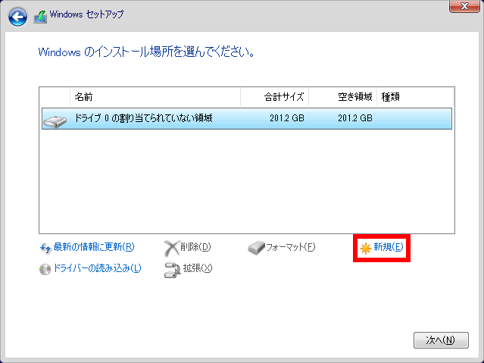484x363 pixels.
Task: Click the star icon for 新規
Action: coord(366,248)
